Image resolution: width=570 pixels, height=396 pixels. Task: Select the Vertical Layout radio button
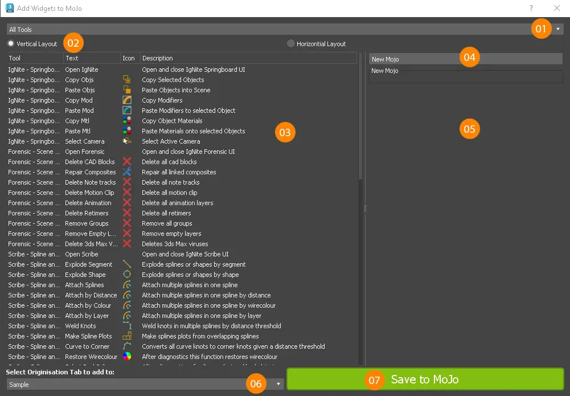click(11, 44)
